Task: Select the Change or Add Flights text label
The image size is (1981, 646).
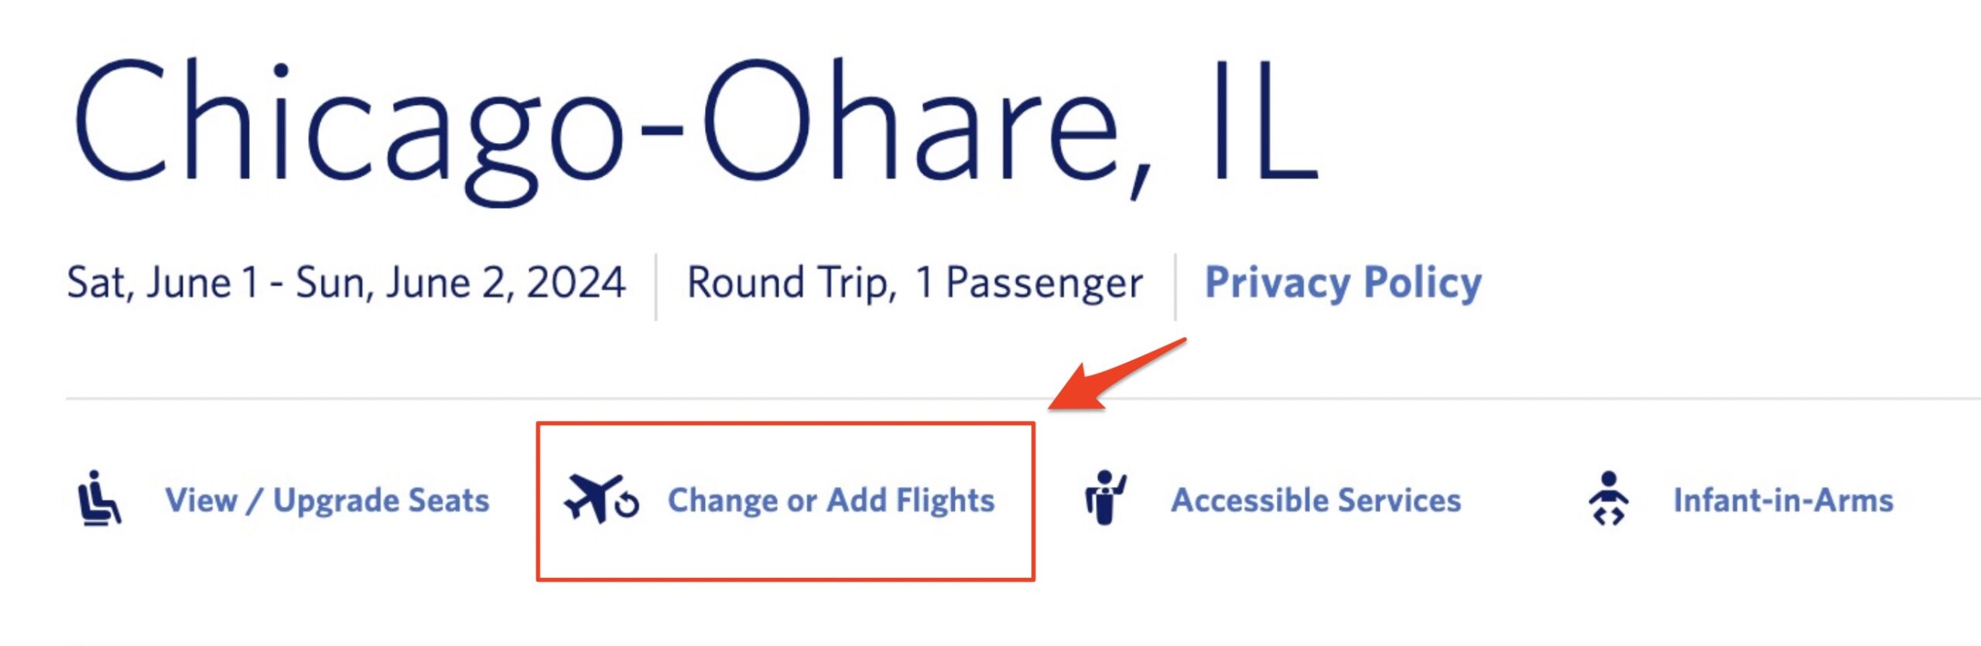Action: pos(832,501)
